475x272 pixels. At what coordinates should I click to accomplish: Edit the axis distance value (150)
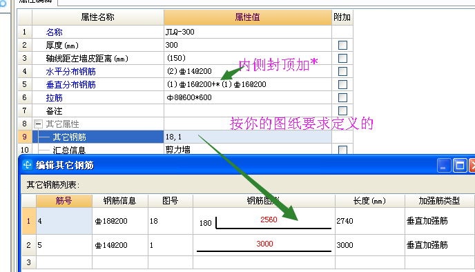click(x=247, y=58)
